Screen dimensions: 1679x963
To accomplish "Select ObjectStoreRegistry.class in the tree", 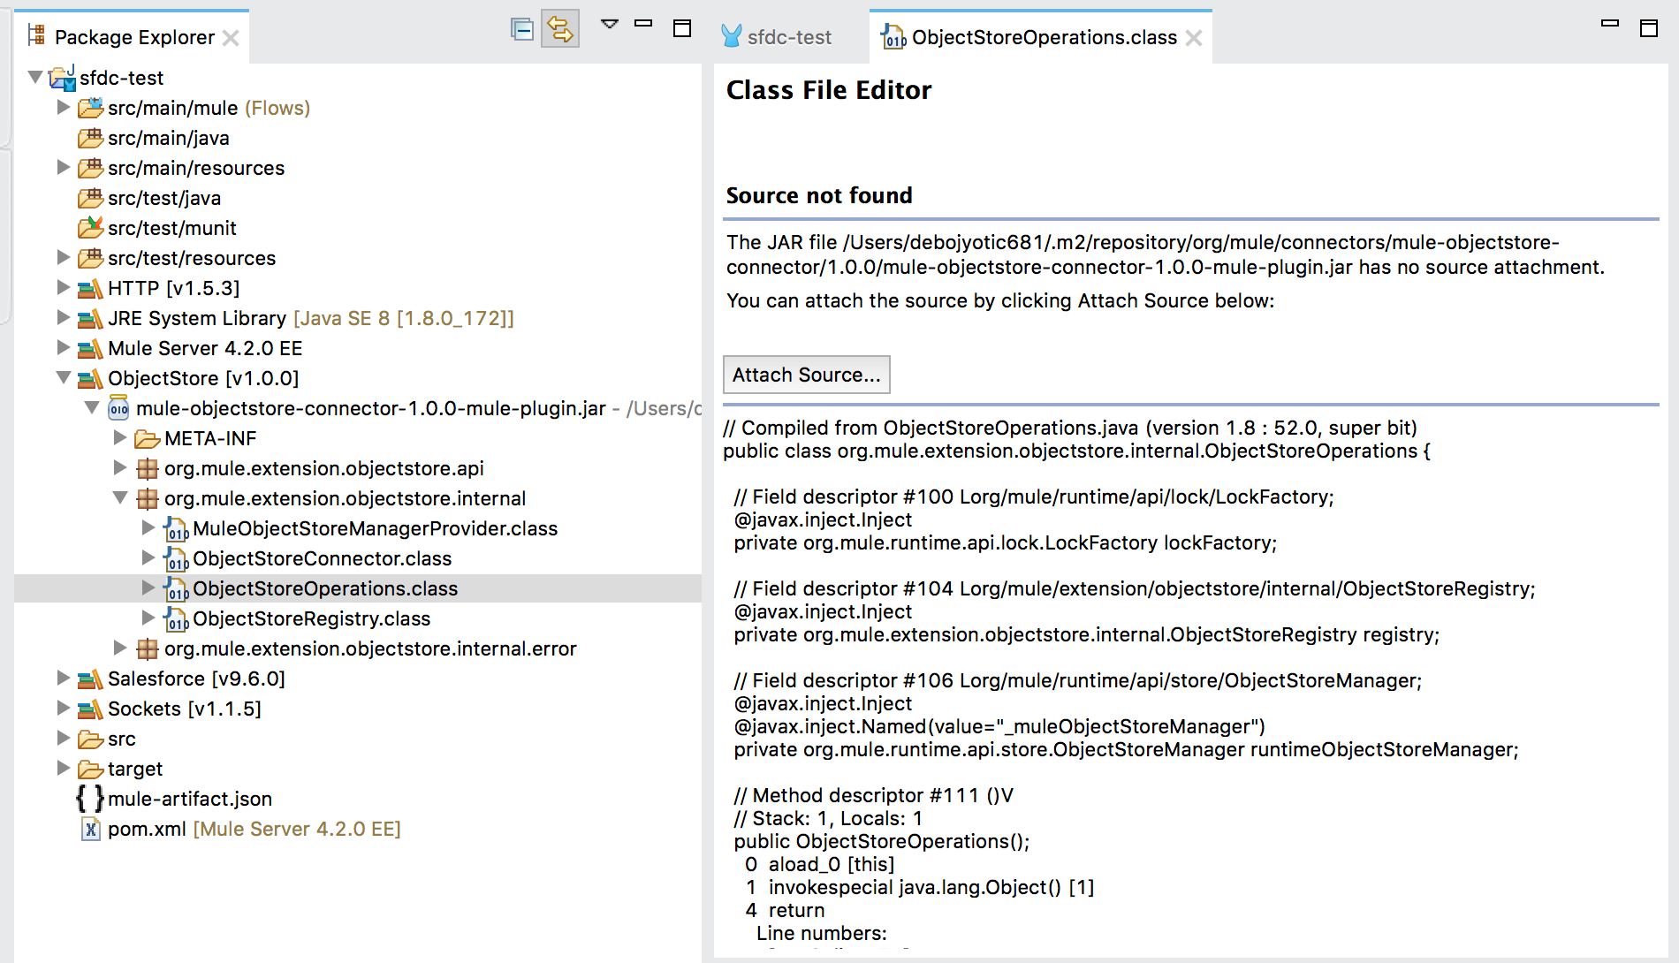I will click(311, 618).
